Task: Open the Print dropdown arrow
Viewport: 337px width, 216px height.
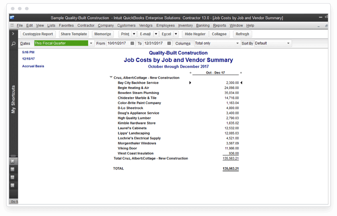Action: (x=134, y=34)
